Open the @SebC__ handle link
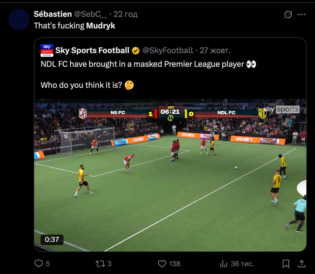 point(90,14)
